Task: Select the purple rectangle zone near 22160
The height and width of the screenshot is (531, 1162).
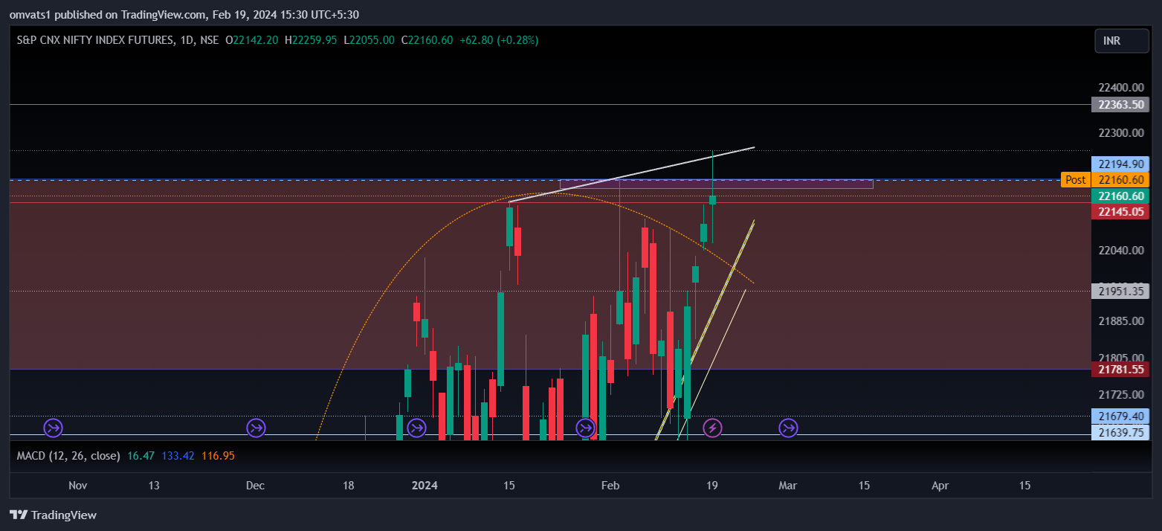Action: click(x=716, y=184)
